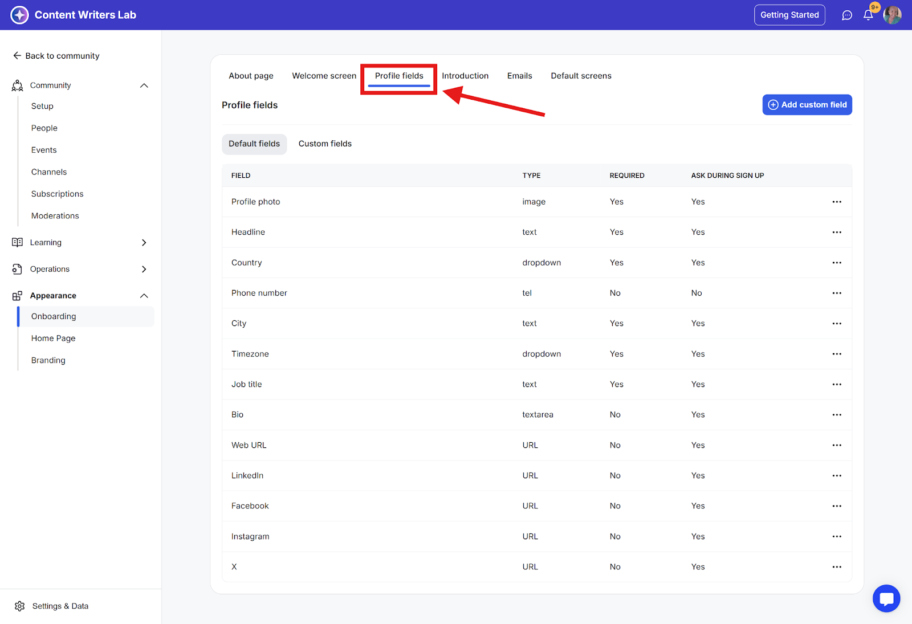Open options menu for Country row

[x=837, y=263]
